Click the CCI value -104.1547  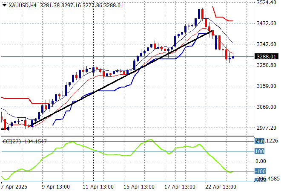click(34, 142)
